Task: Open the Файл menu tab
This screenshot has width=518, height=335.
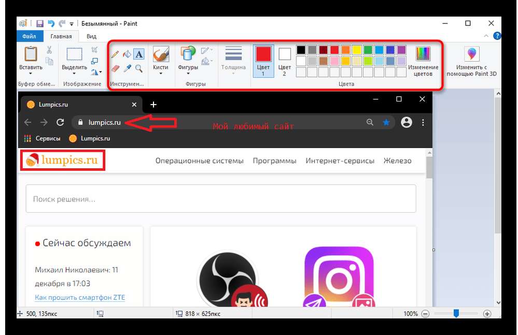Action: pyautogui.click(x=29, y=36)
